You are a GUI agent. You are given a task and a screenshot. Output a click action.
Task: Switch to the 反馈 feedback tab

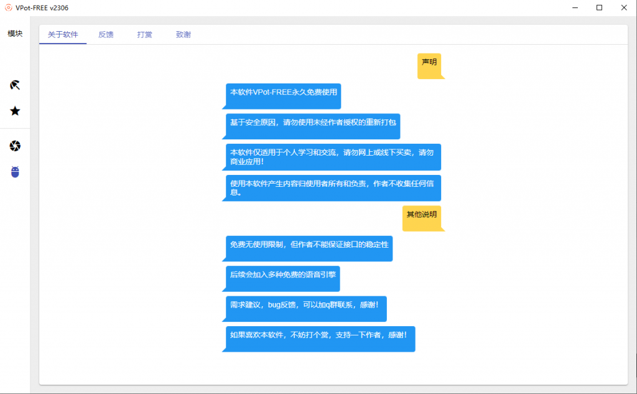point(105,35)
